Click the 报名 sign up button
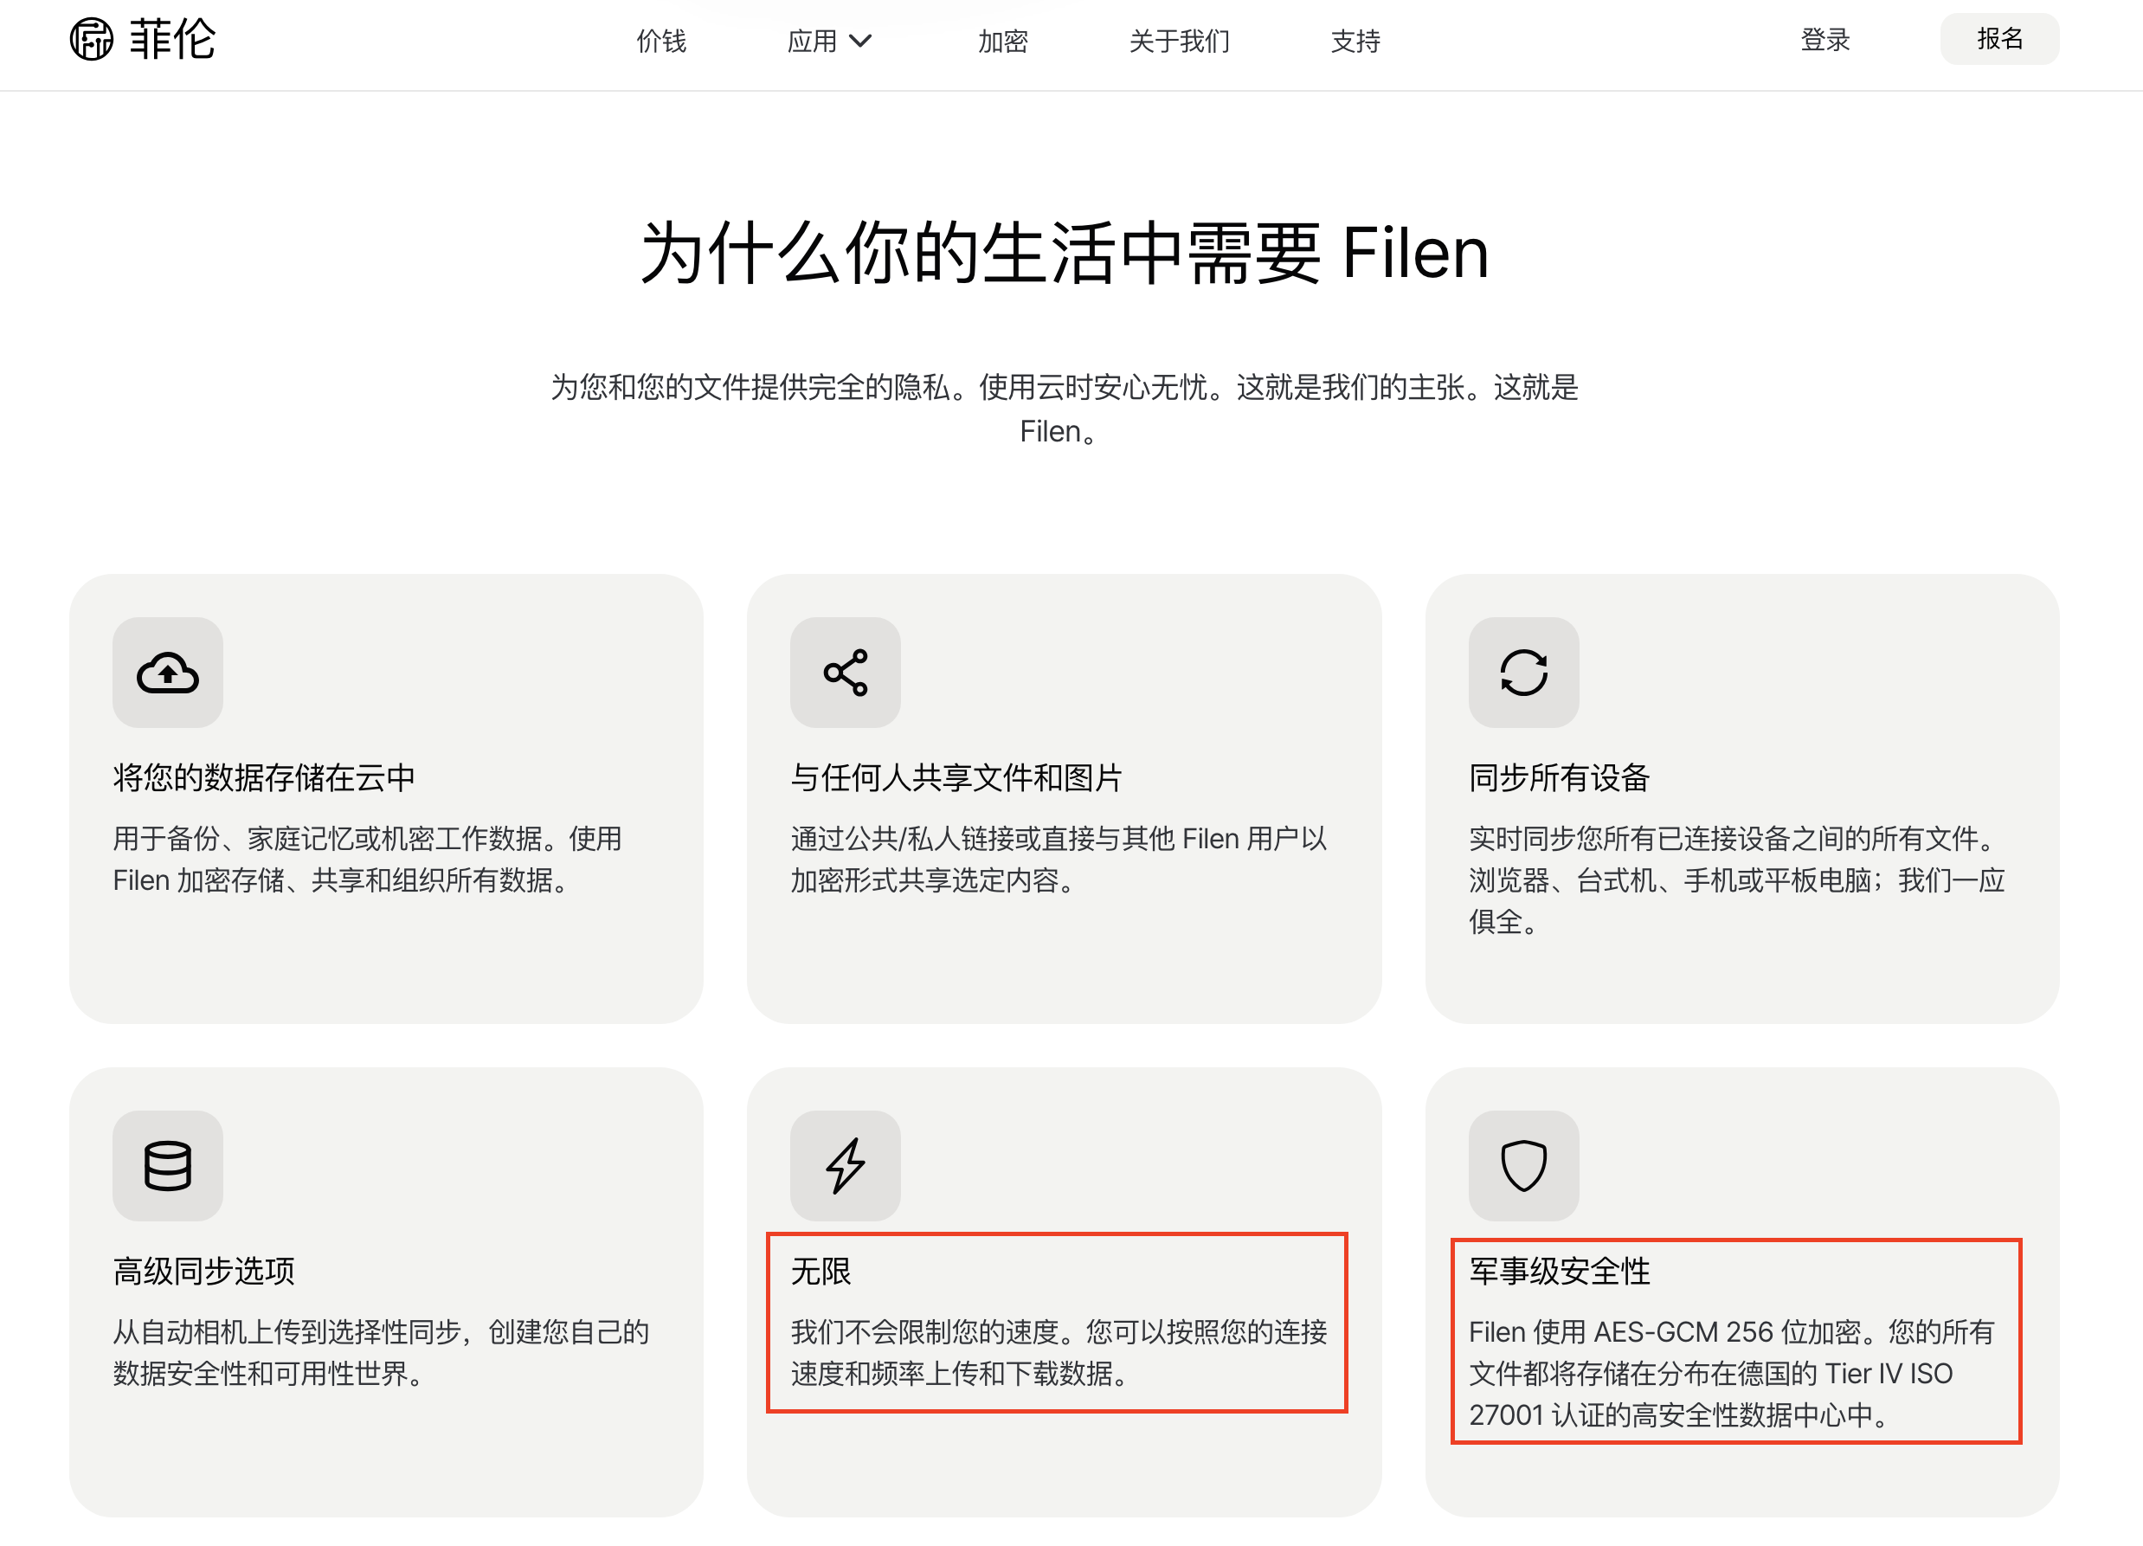This screenshot has height=1546, width=2143. click(x=2000, y=39)
